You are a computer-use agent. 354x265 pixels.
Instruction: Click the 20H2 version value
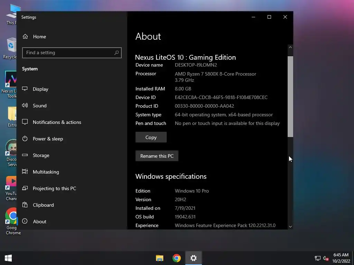click(x=180, y=199)
